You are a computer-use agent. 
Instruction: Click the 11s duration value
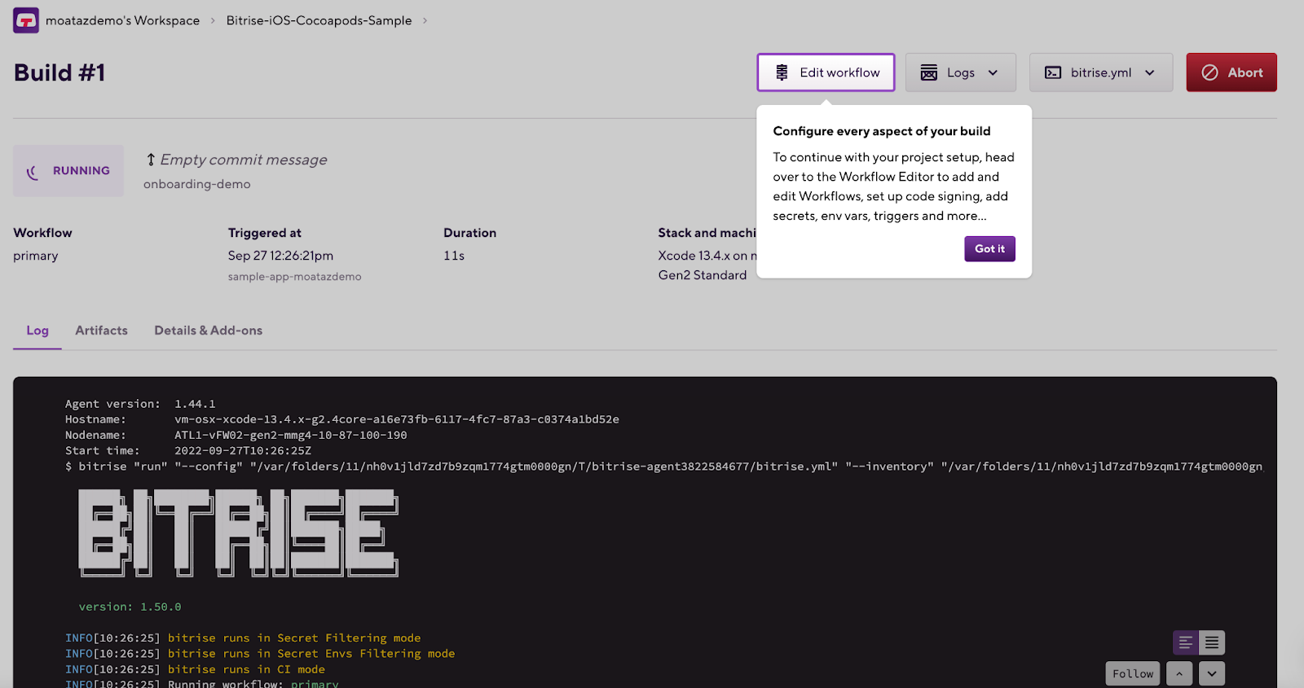coord(454,256)
